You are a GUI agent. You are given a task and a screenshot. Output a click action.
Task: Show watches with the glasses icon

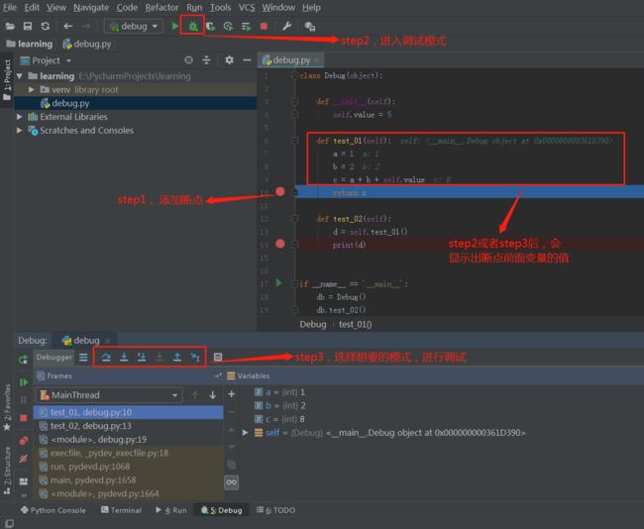click(x=231, y=482)
